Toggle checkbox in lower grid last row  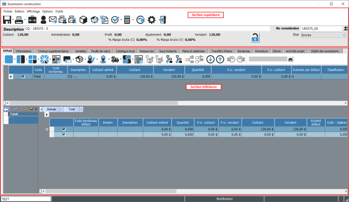point(64,134)
